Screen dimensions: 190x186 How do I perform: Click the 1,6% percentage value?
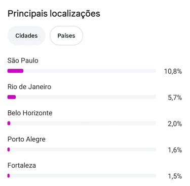175,150
